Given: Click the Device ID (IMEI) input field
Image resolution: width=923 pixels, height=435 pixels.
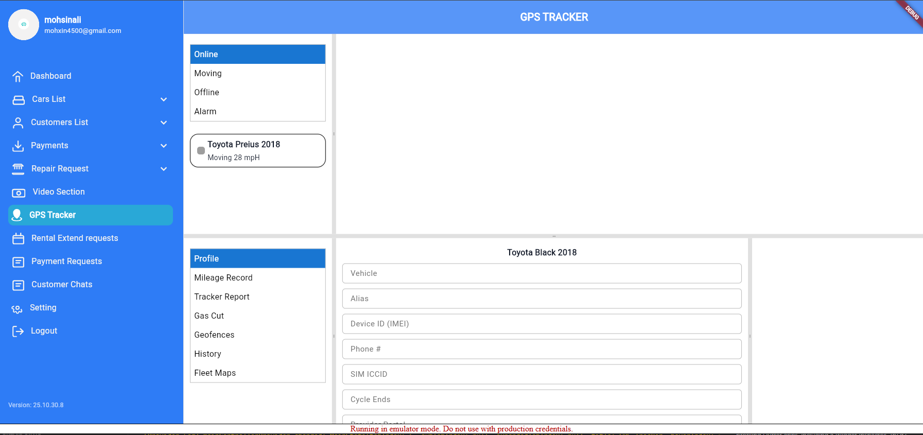Looking at the screenshot, I should [x=542, y=324].
